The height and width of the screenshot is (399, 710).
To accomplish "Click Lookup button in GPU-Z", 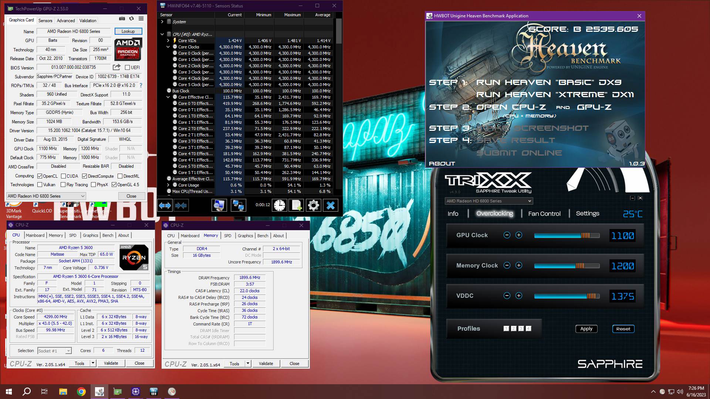I will coord(128,31).
